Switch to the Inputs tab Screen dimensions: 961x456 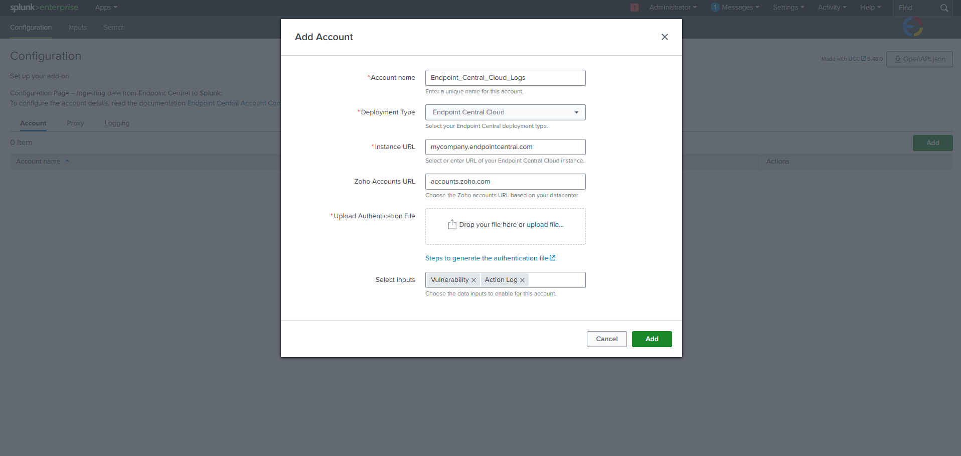coord(77,28)
